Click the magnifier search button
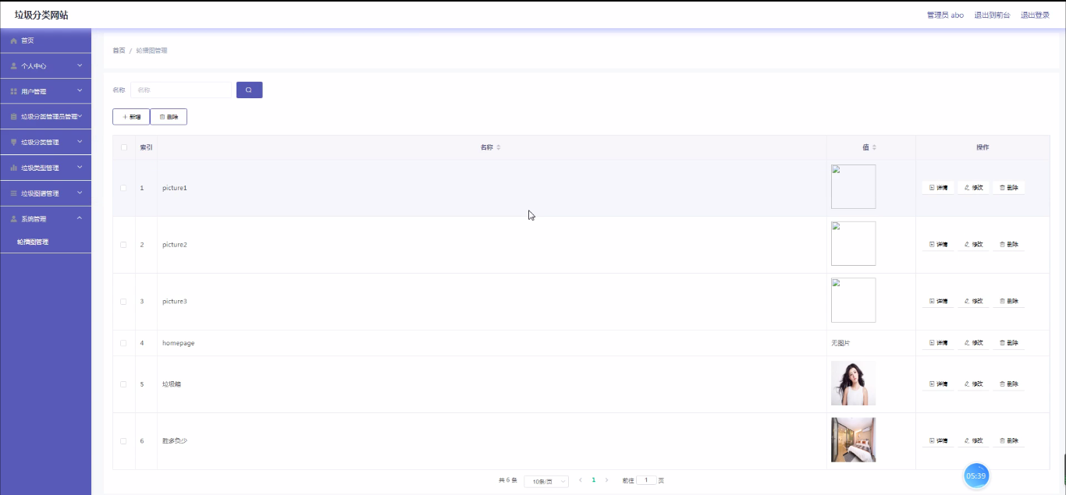Screen dimensions: 1066x495 pos(249,90)
